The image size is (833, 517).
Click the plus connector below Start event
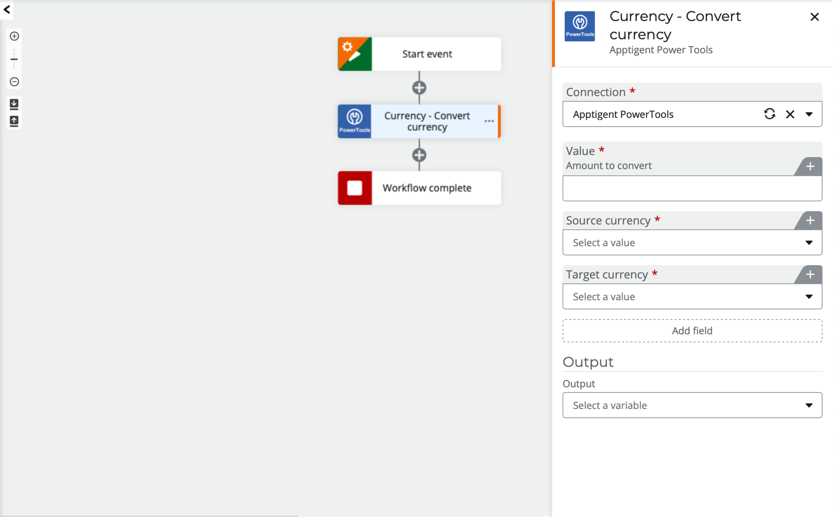coord(419,87)
